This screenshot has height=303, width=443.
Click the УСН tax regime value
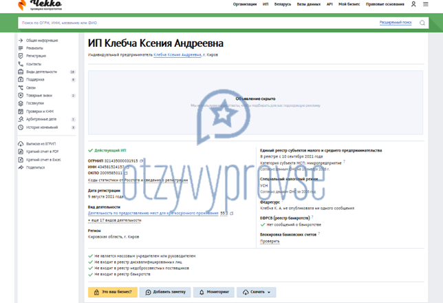(264, 186)
